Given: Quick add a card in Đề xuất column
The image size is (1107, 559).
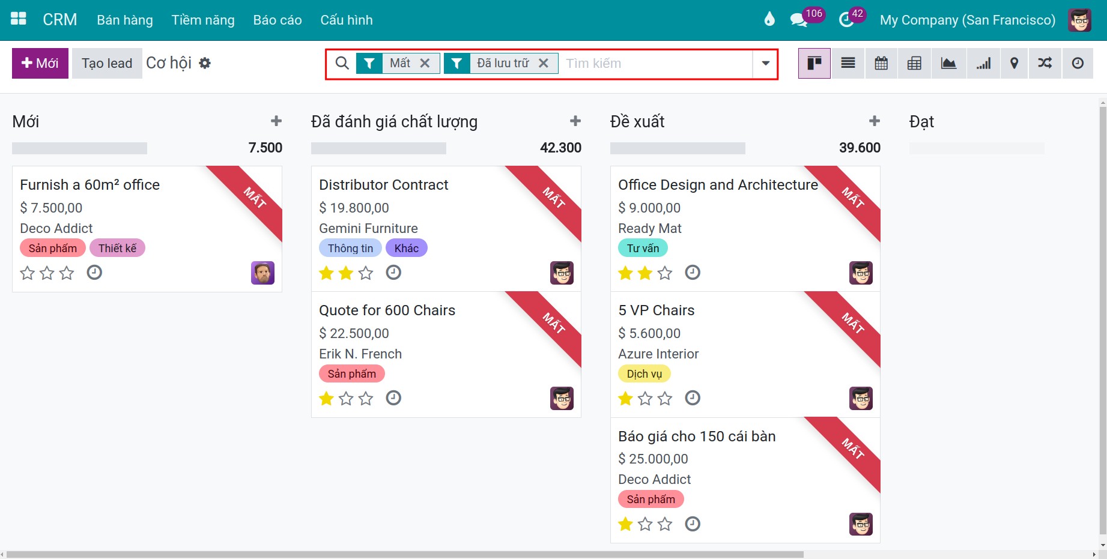Looking at the screenshot, I should (875, 121).
